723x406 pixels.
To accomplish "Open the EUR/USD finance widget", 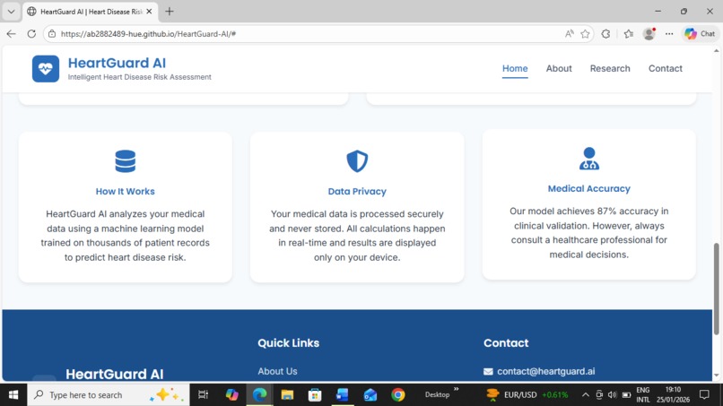I will [x=527, y=395].
